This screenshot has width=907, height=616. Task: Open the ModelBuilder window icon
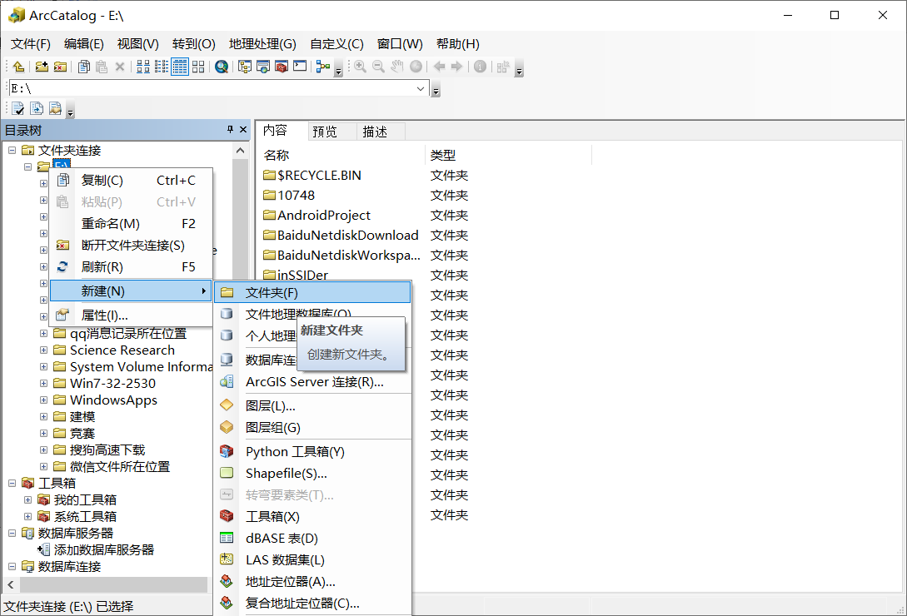tap(323, 67)
